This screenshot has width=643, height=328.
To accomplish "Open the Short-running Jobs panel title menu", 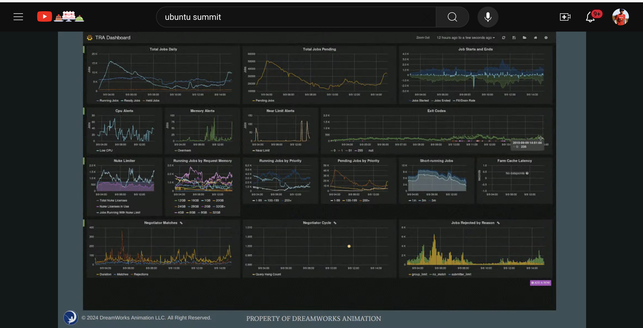I will click(x=436, y=161).
